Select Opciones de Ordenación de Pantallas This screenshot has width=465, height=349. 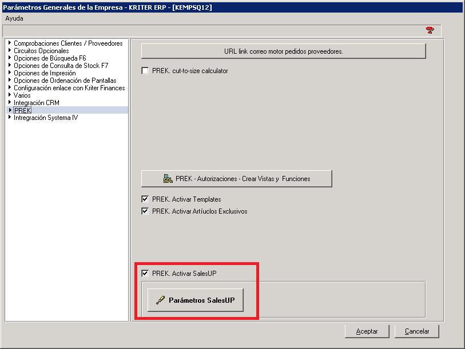point(65,81)
